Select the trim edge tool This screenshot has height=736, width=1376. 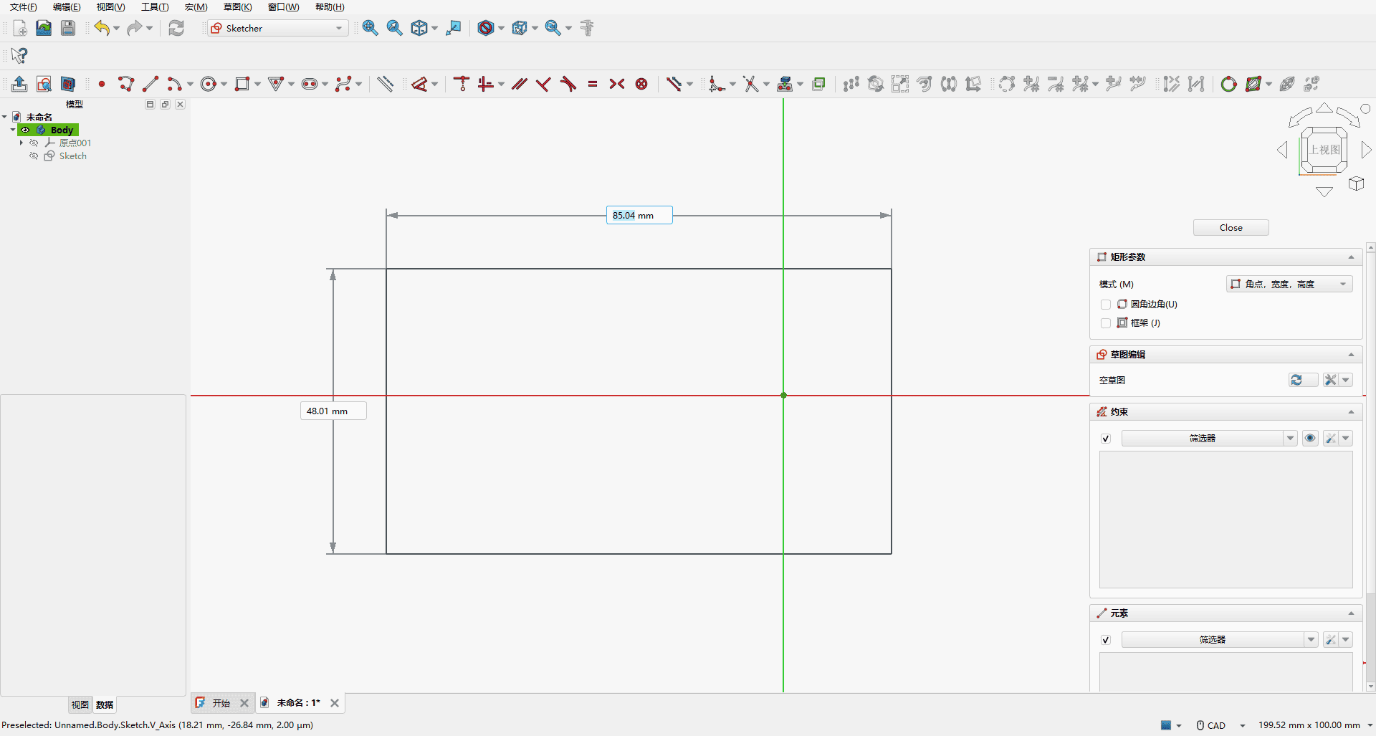click(x=750, y=84)
